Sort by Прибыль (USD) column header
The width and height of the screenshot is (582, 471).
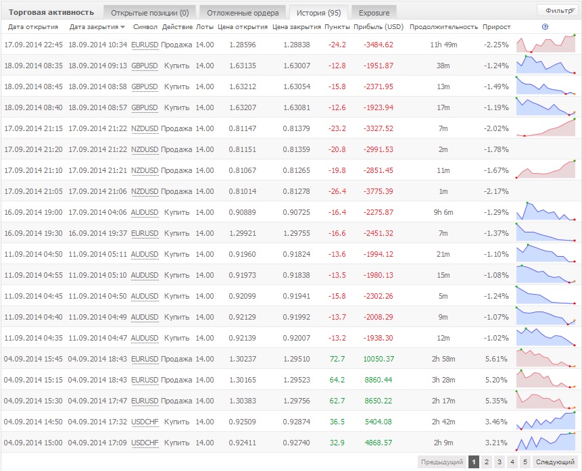coord(379,27)
